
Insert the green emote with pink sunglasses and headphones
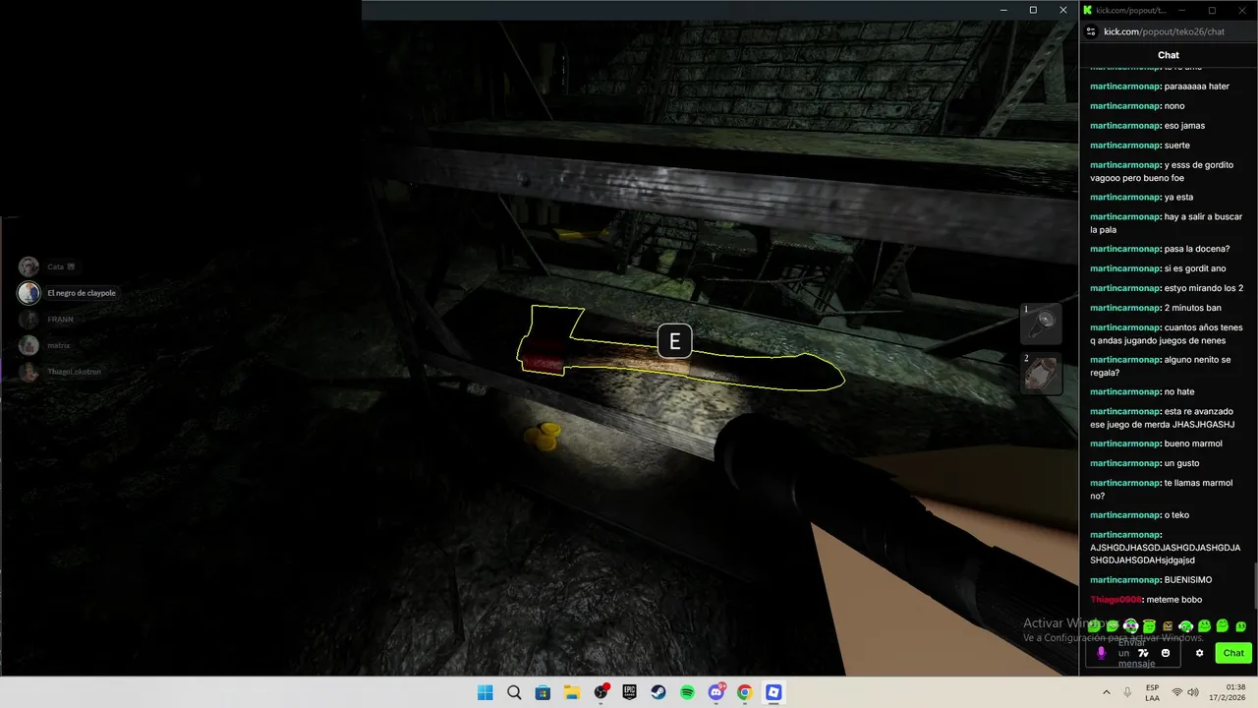(x=1130, y=626)
